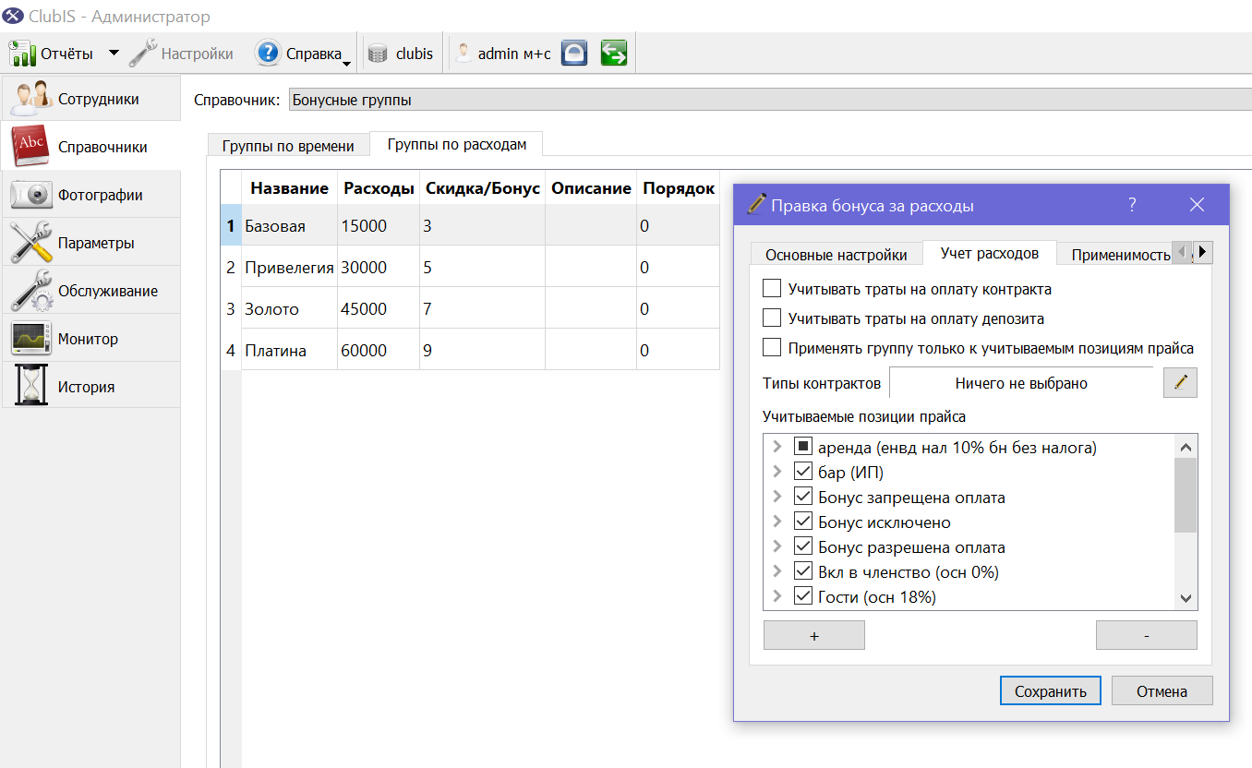Open the Отчёты reports icon
This screenshot has width=1252, height=768.
(x=22, y=54)
